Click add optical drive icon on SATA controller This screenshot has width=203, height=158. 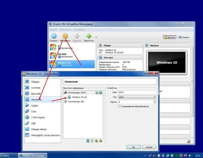(x=97, y=93)
